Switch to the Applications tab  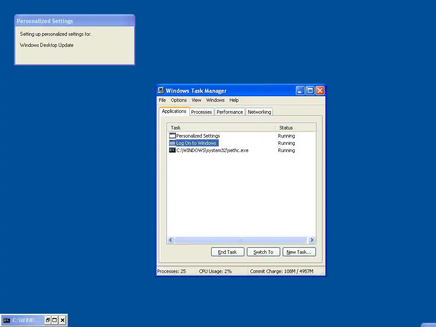(x=174, y=111)
